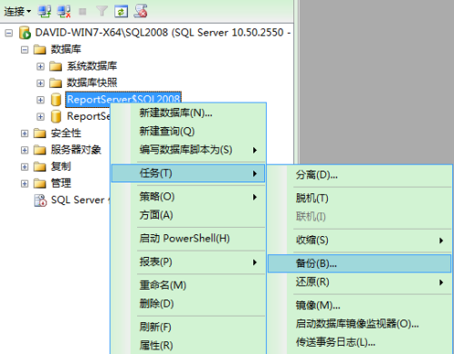Expand the 系统数据库 folder
Screen dimensions: 454x354
click(40, 66)
